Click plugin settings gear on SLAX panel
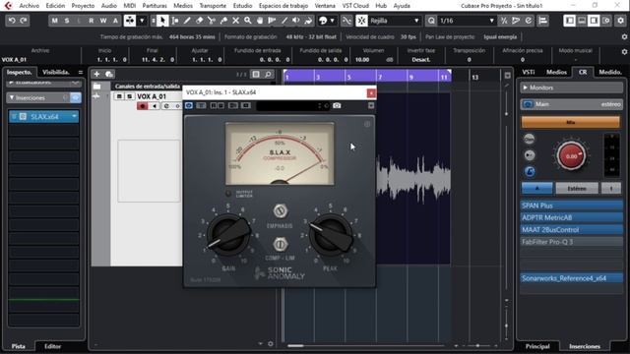Image resolution: width=630 pixels, height=354 pixels. (367, 125)
